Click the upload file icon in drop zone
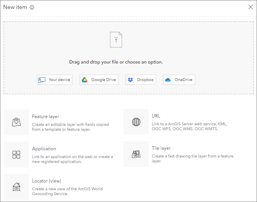Screen dimensions: 257x202 pyautogui.click(x=116, y=40)
